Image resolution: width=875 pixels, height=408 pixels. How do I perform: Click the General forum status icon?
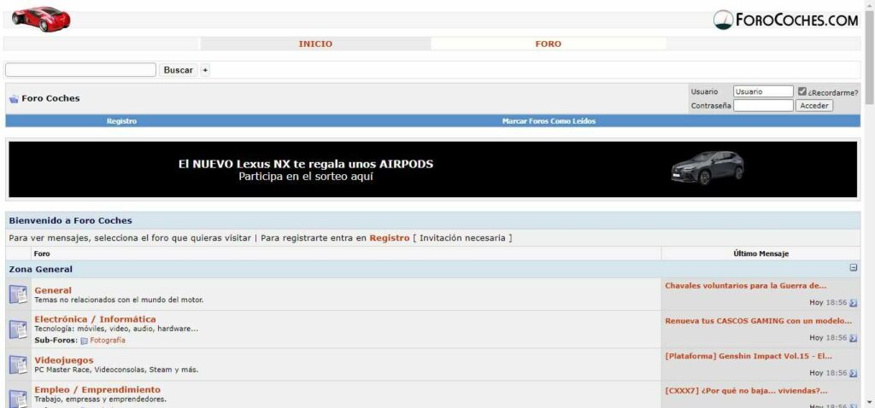pos(18,294)
